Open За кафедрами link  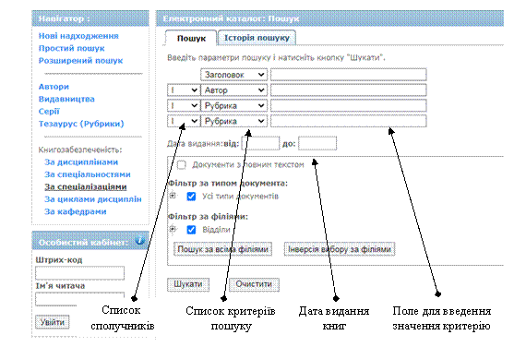76,212
